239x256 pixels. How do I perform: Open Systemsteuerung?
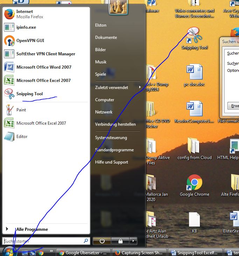(x=111, y=138)
